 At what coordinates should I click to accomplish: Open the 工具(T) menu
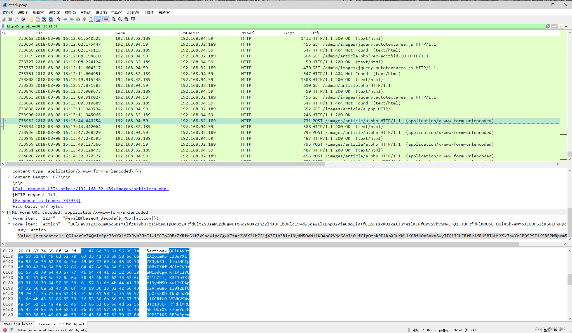pos(149,12)
